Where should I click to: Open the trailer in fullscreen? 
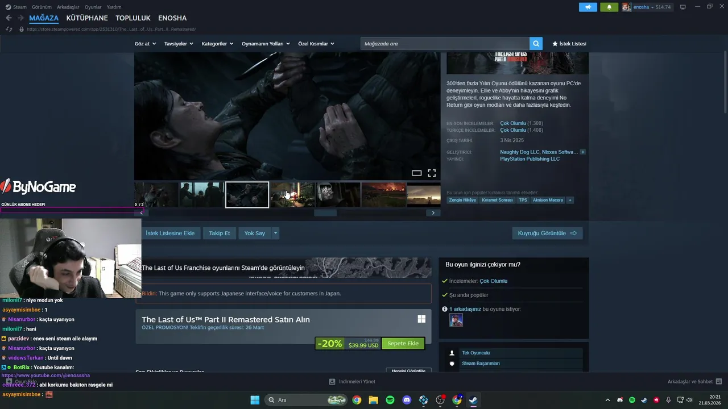tap(432, 173)
